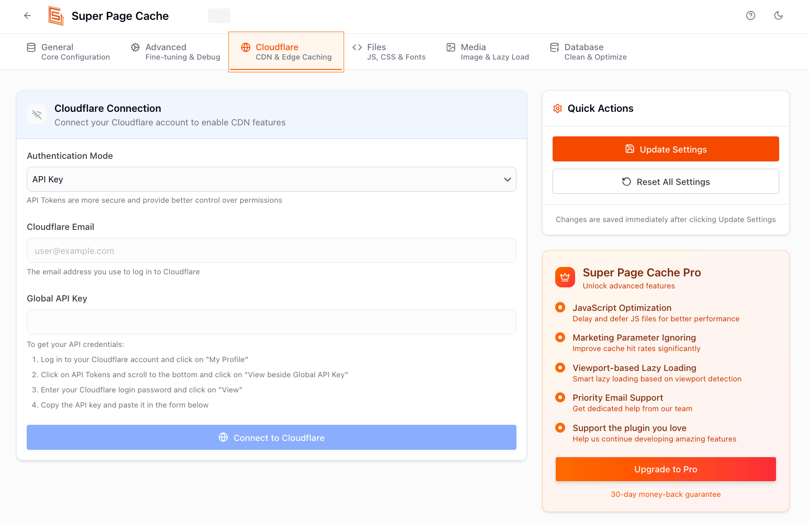This screenshot has height=523, width=809.
Task: Click the globe icon on Connect to Cloudflare
Action: (223, 437)
